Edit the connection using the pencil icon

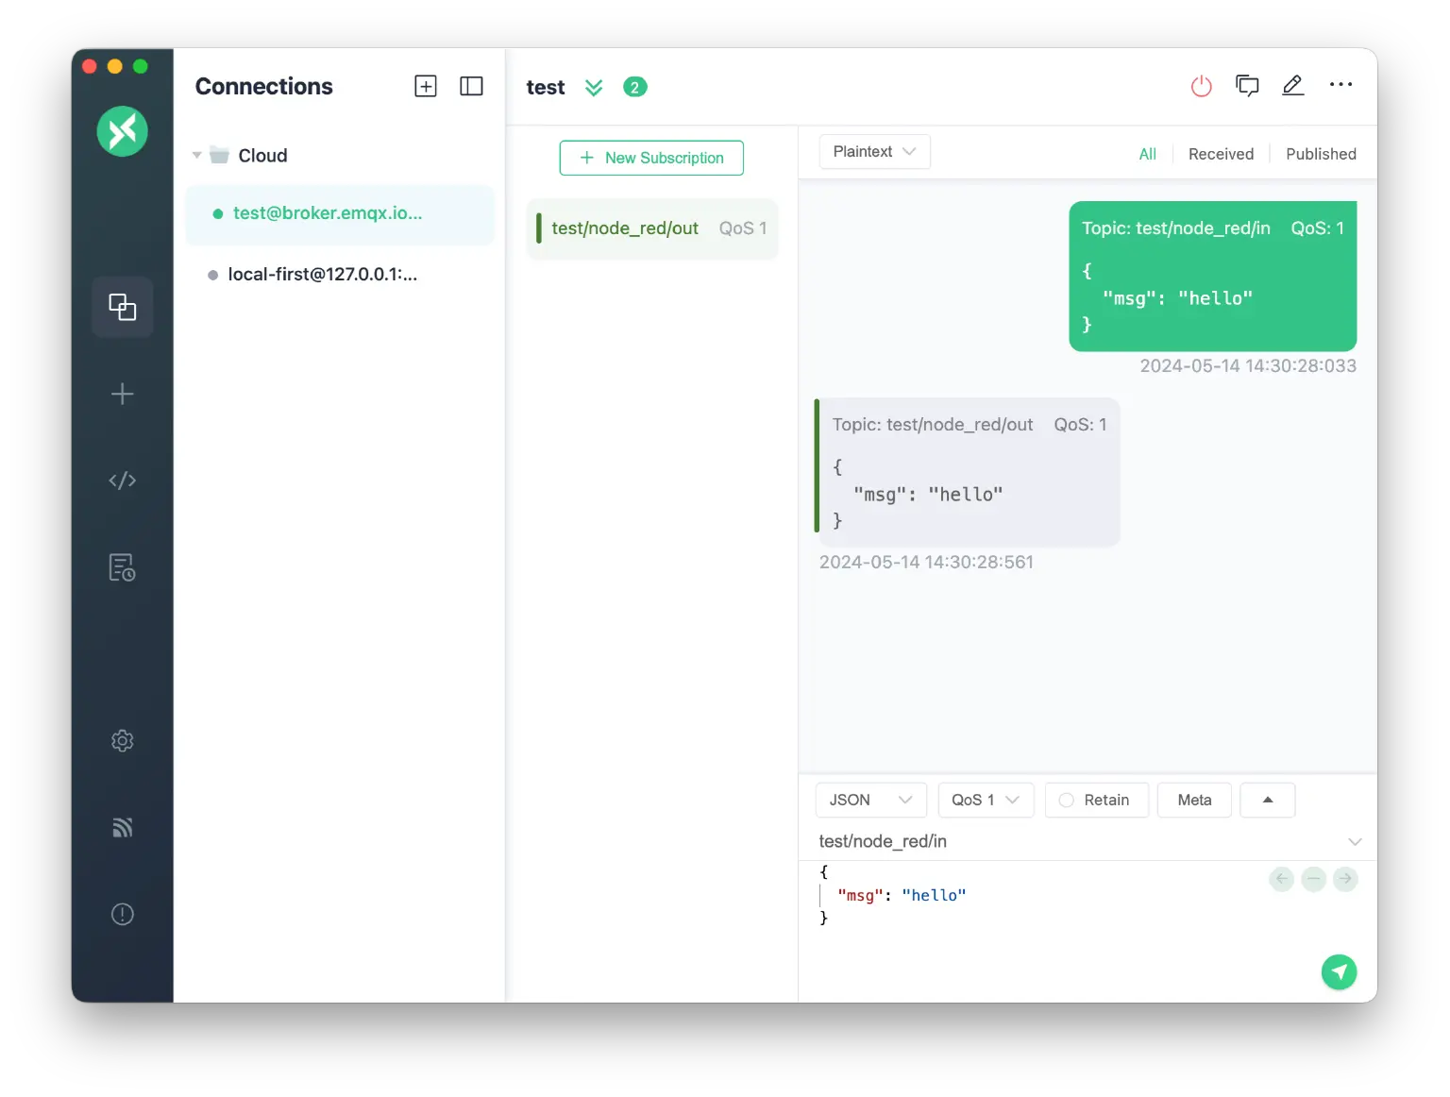click(1292, 85)
